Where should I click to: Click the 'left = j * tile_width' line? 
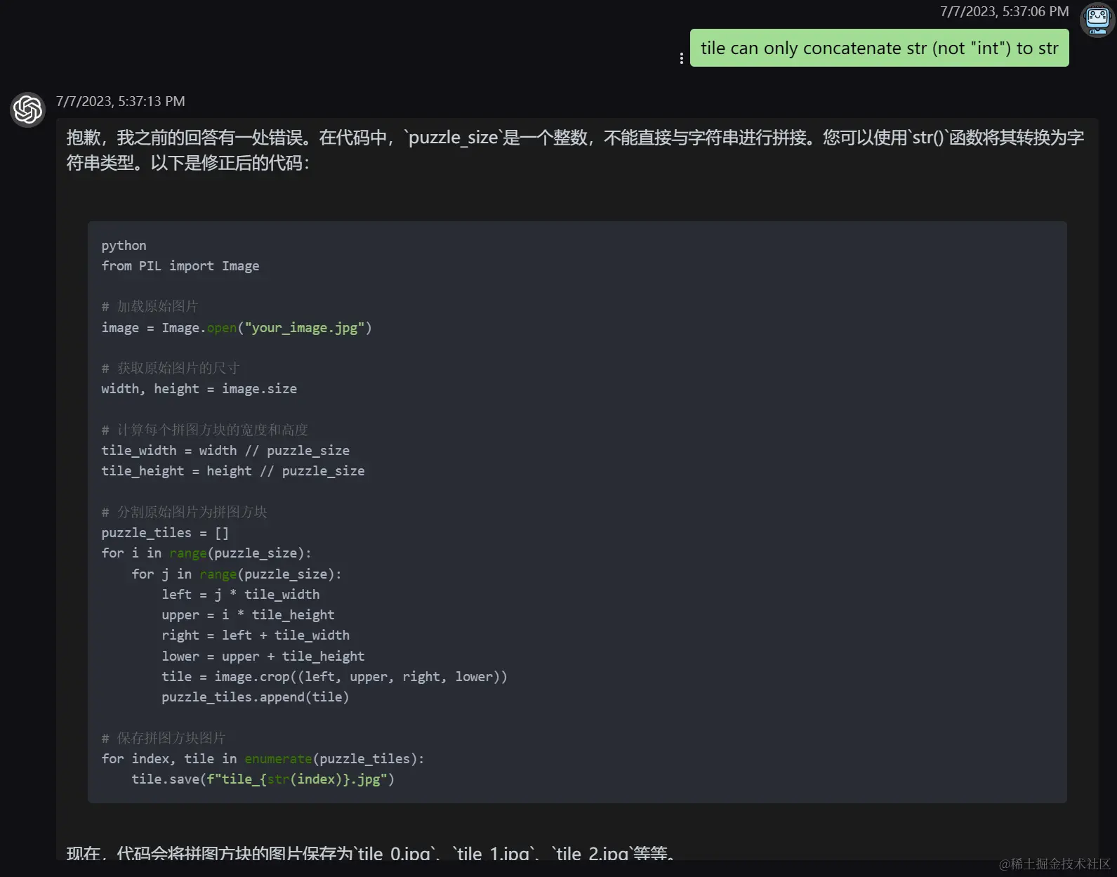tap(241, 595)
